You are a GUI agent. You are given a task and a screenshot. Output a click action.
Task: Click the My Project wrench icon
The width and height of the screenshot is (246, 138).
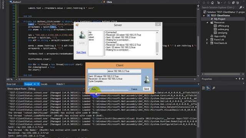click(x=212, y=19)
